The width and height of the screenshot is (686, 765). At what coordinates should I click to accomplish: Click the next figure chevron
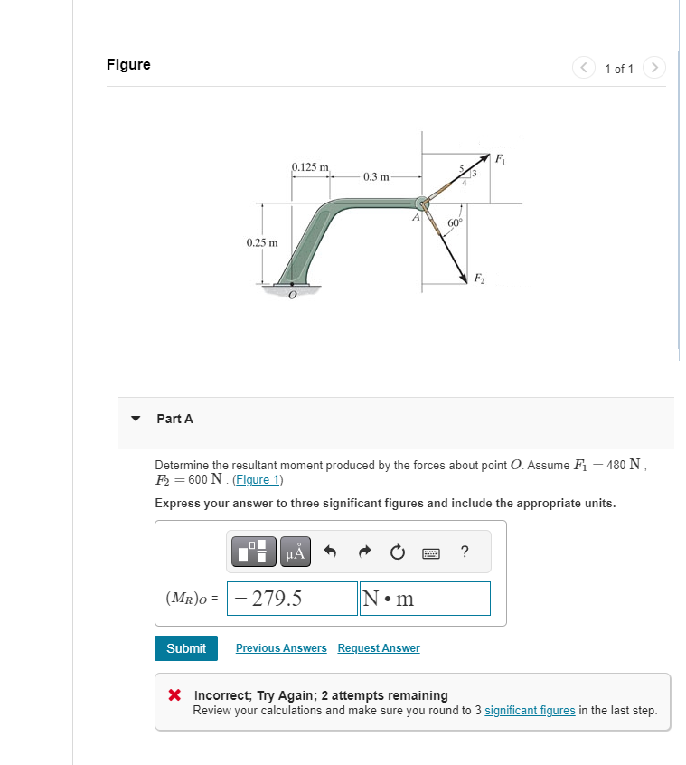point(653,67)
